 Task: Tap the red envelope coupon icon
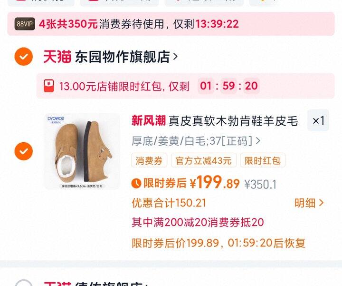pos(48,86)
